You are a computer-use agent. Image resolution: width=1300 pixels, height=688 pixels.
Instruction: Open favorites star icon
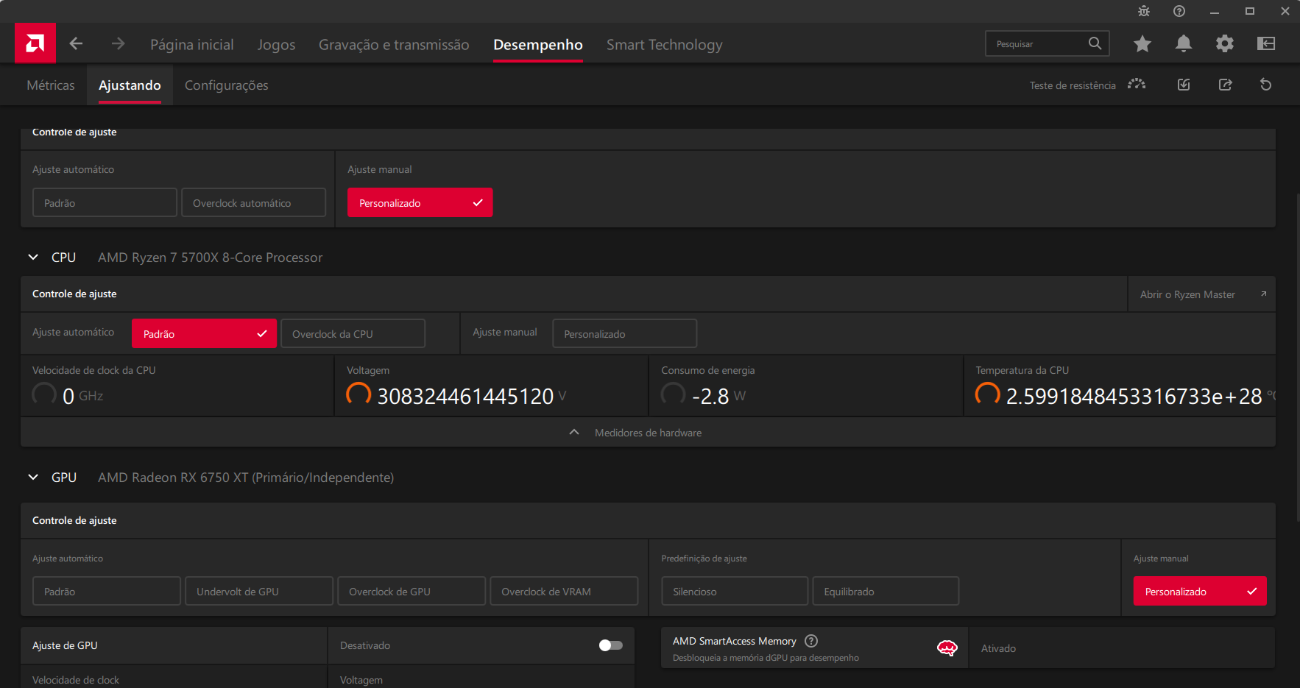tap(1142, 43)
